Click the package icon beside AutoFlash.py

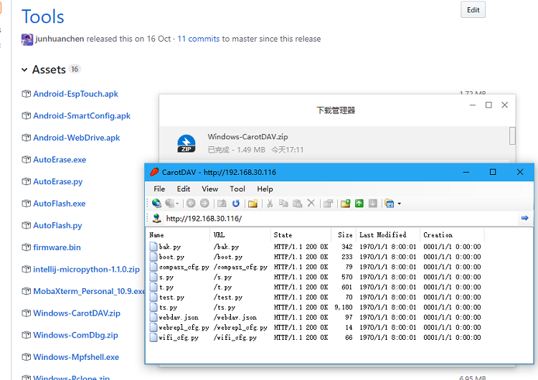tap(26, 225)
